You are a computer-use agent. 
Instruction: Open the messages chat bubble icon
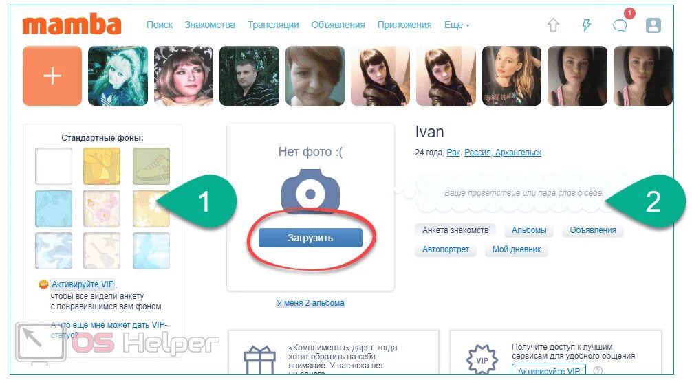click(620, 25)
